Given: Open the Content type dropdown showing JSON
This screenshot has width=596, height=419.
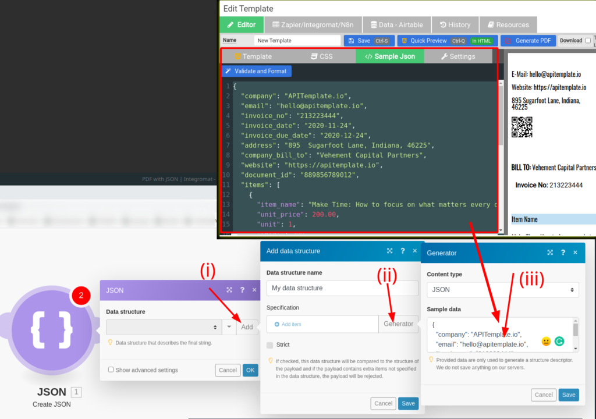Looking at the screenshot, I should (x=503, y=289).
